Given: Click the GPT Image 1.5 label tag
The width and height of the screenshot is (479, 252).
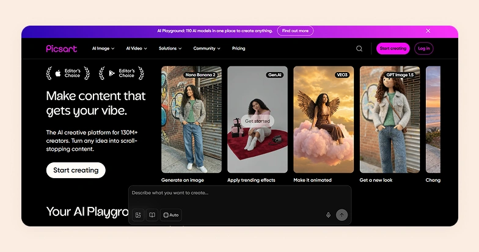Looking at the screenshot, I should 400,74.
